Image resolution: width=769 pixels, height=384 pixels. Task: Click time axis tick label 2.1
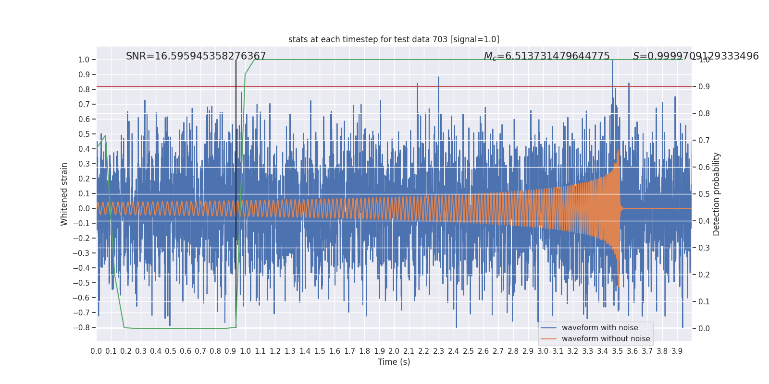[x=409, y=351]
